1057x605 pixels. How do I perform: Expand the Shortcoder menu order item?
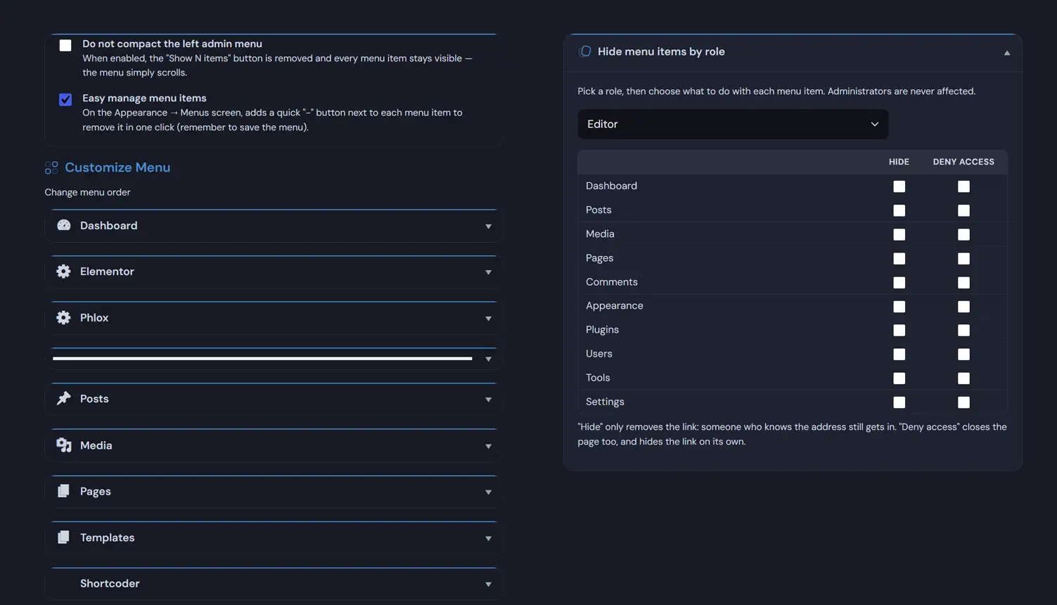488,585
